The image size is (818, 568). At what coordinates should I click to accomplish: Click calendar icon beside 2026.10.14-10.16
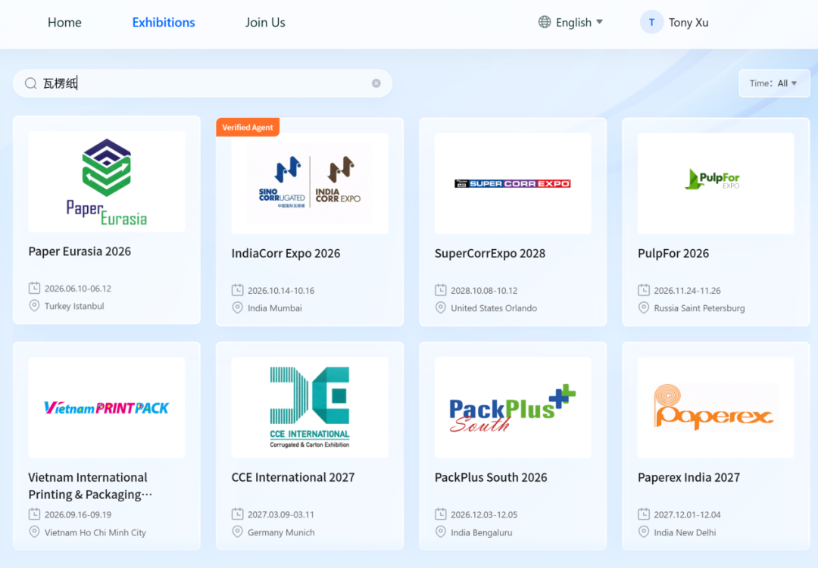point(237,290)
